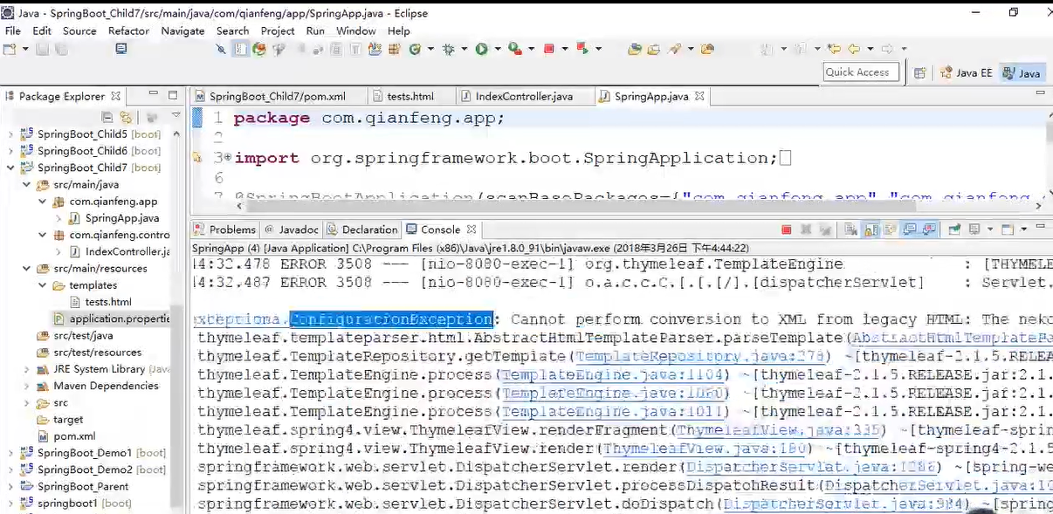1053x514 pixels.
Task: Click the Open Perspective icon
Action: pos(919,72)
